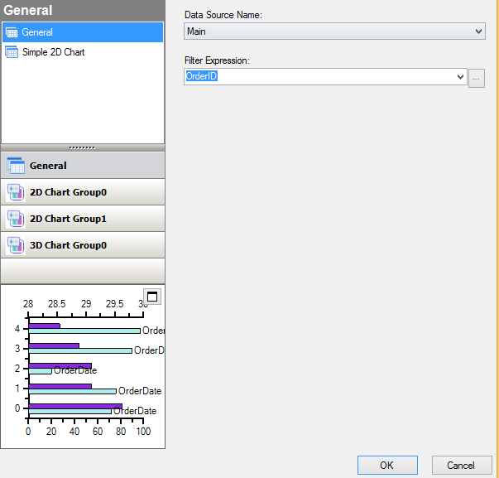Click the General list item icon
Screen dimensions: 499x478
pos(12,32)
